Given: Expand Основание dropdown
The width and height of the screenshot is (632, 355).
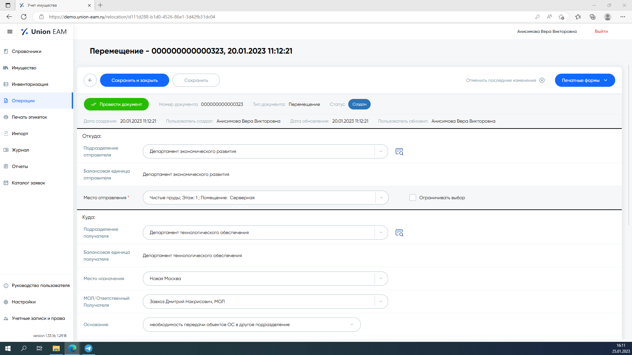Looking at the screenshot, I should pyautogui.click(x=352, y=325).
